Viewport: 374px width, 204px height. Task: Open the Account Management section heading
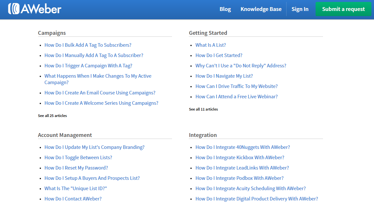pyautogui.click(x=65, y=135)
